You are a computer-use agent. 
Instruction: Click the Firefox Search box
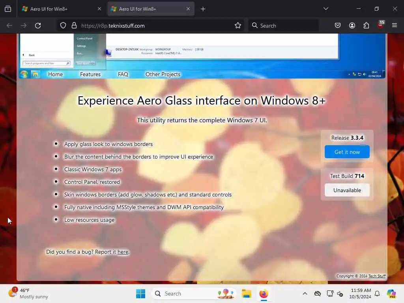point(283,26)
